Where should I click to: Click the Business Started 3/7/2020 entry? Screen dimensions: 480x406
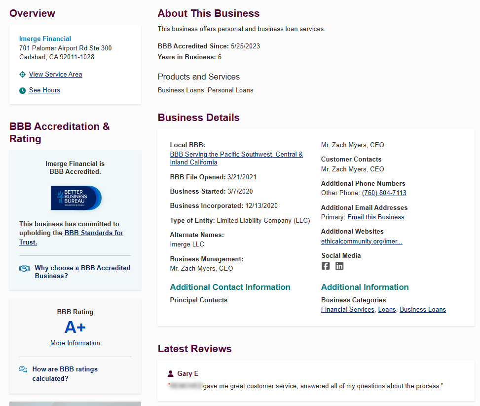(x=211, y=191)
